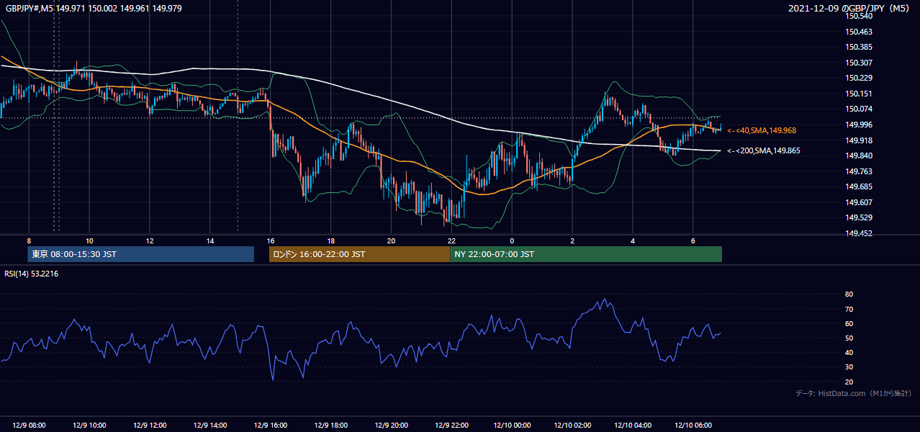
Task: Click the '12/10 02:00' date label
Action: click(572, 426)
